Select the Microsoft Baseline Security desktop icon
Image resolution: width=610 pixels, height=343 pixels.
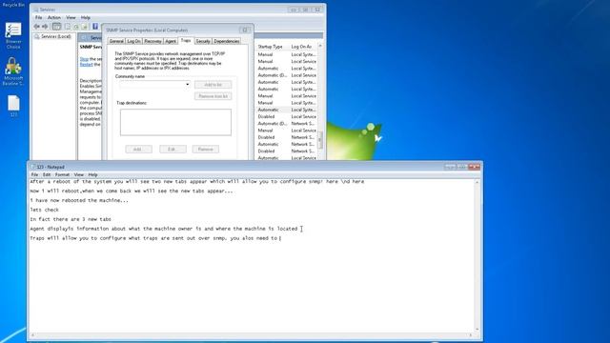click(x=13, y=71)
